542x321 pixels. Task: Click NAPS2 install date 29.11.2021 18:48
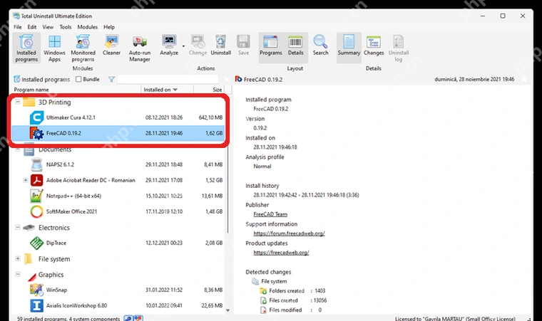pyautogui.click(x=164, y=164)
